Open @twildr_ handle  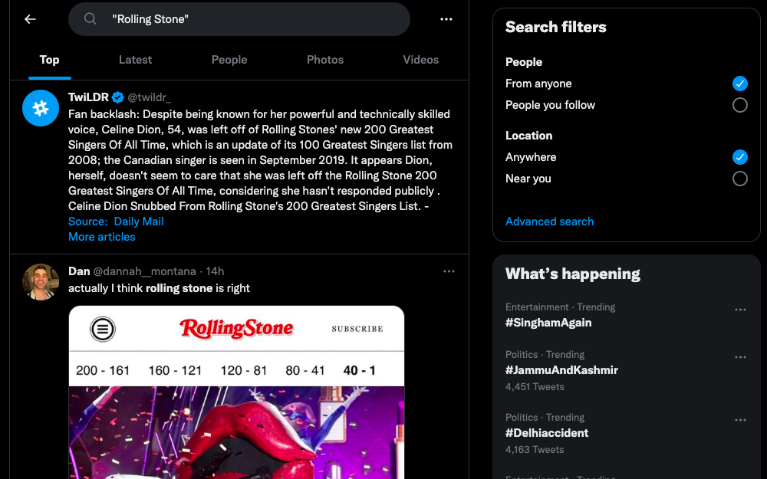(150, 97)
